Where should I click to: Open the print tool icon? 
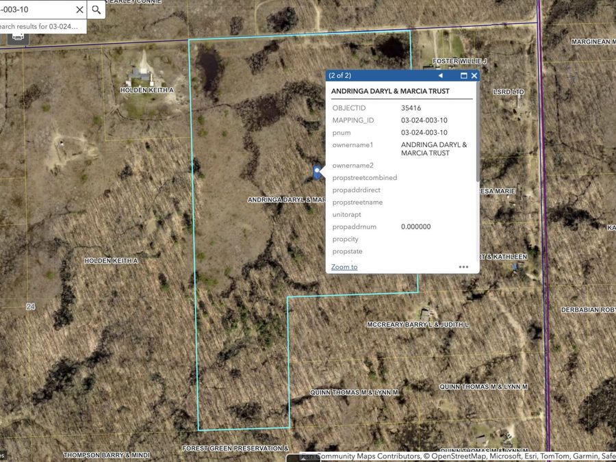point(18,36)
